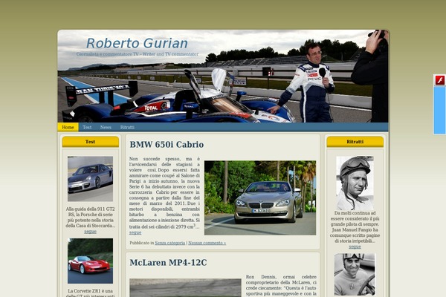Open the McLaren MP4-12C article title

coord(169,263)
